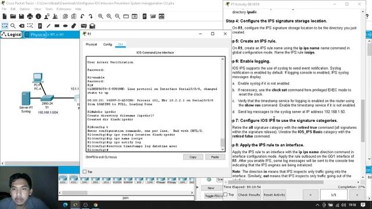372x209 pixels.
Task: Click the Paste icon in main toolbar
Action: (x=74, y=16)
